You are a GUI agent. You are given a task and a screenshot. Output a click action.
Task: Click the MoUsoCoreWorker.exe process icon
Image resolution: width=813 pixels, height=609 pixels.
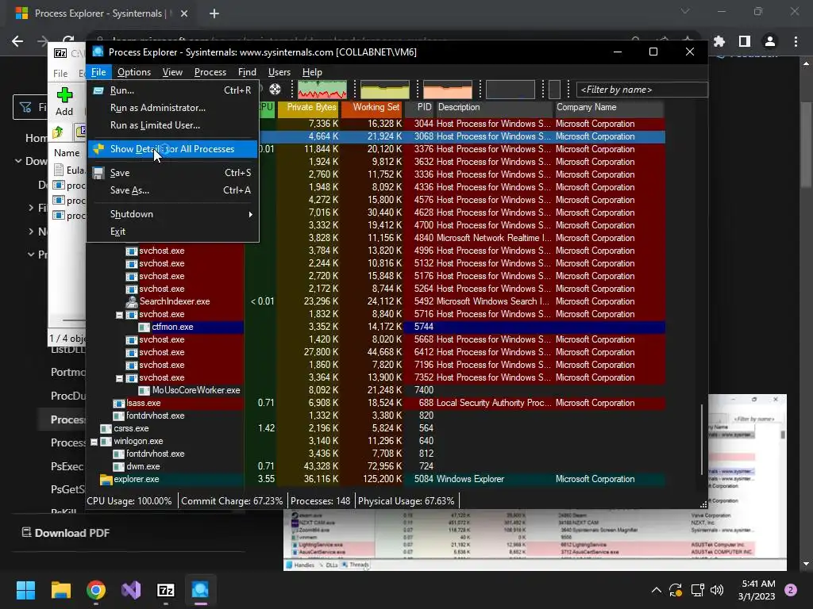click(144, 390)
